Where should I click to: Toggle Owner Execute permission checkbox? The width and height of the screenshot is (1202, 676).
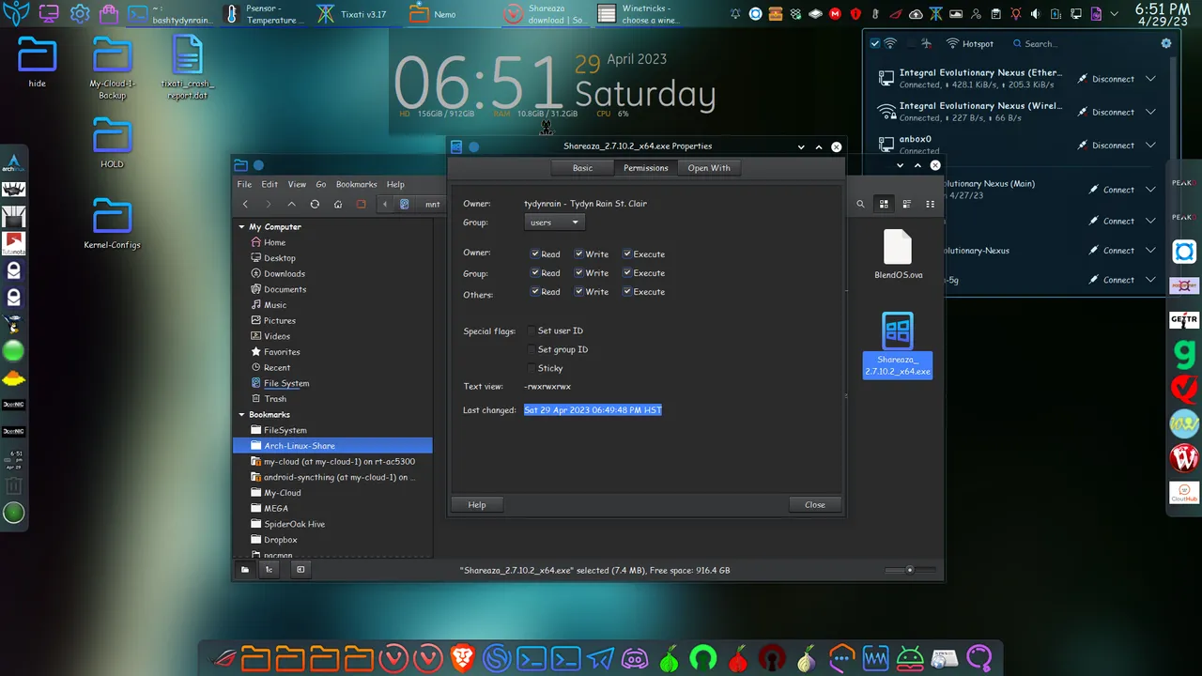pyautogui.click(x=627, y=254)
